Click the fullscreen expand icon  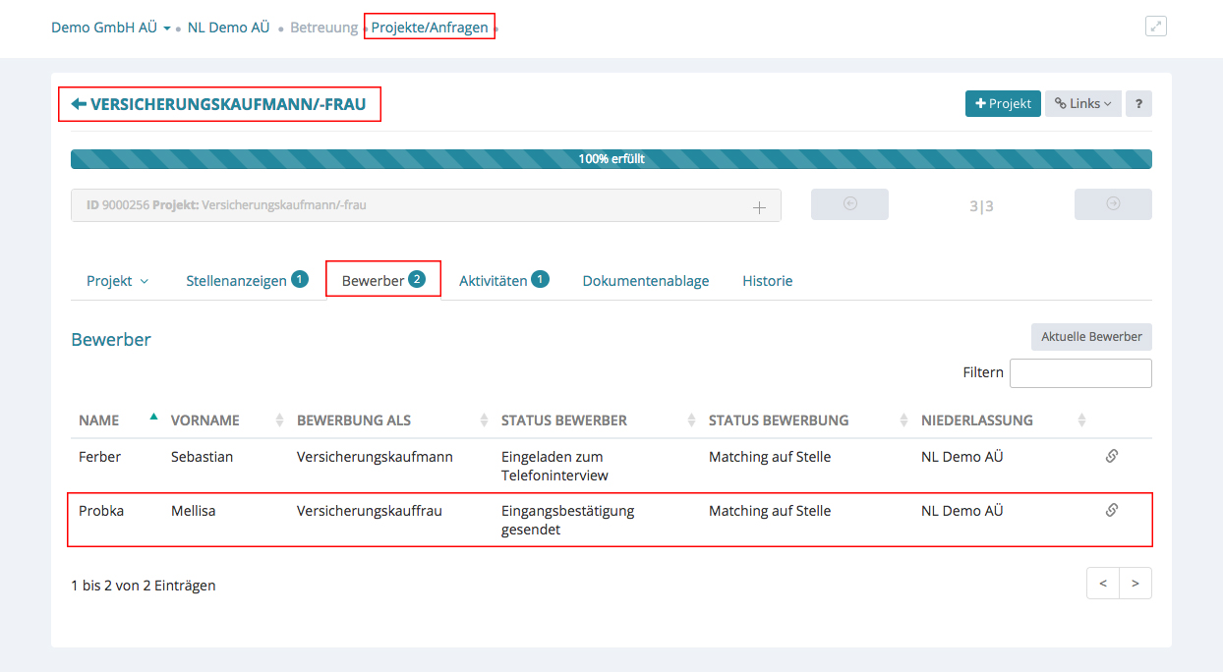pyautogui.click(x=1156, y=27)
